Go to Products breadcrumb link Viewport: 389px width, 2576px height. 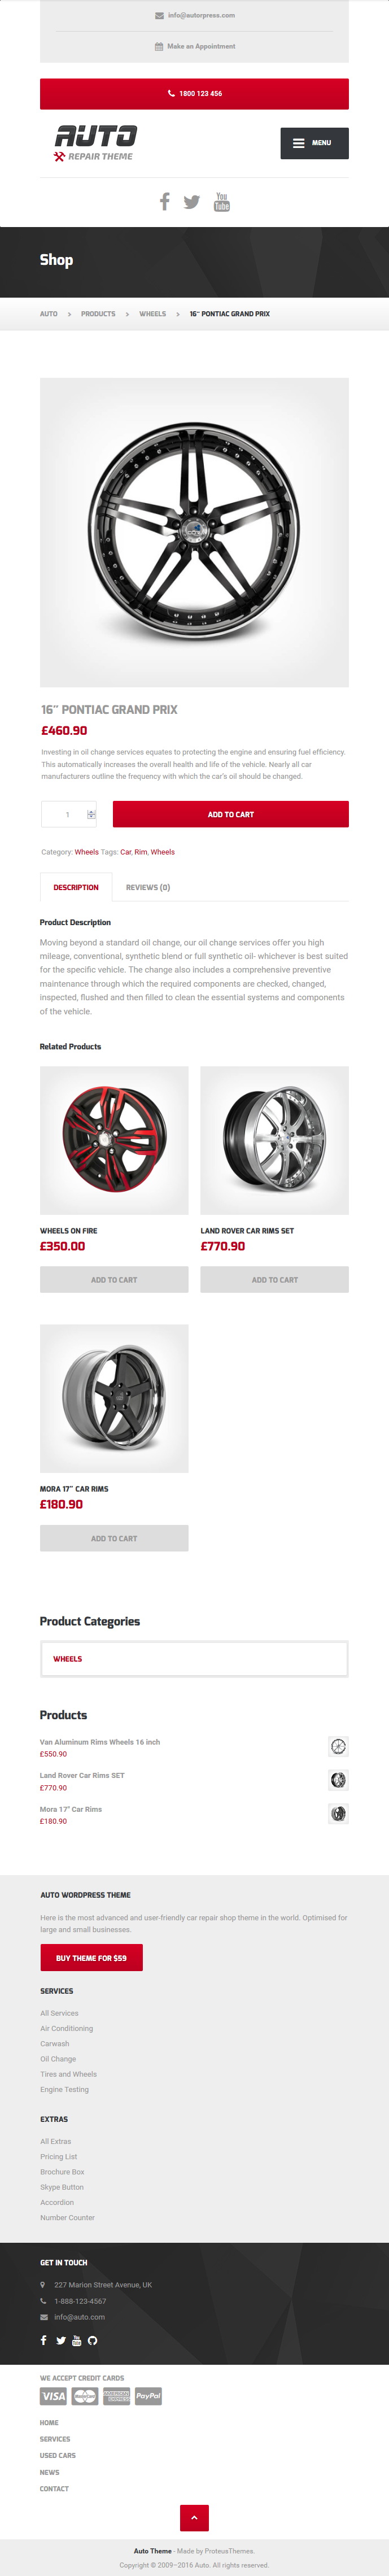pos(98,314)
